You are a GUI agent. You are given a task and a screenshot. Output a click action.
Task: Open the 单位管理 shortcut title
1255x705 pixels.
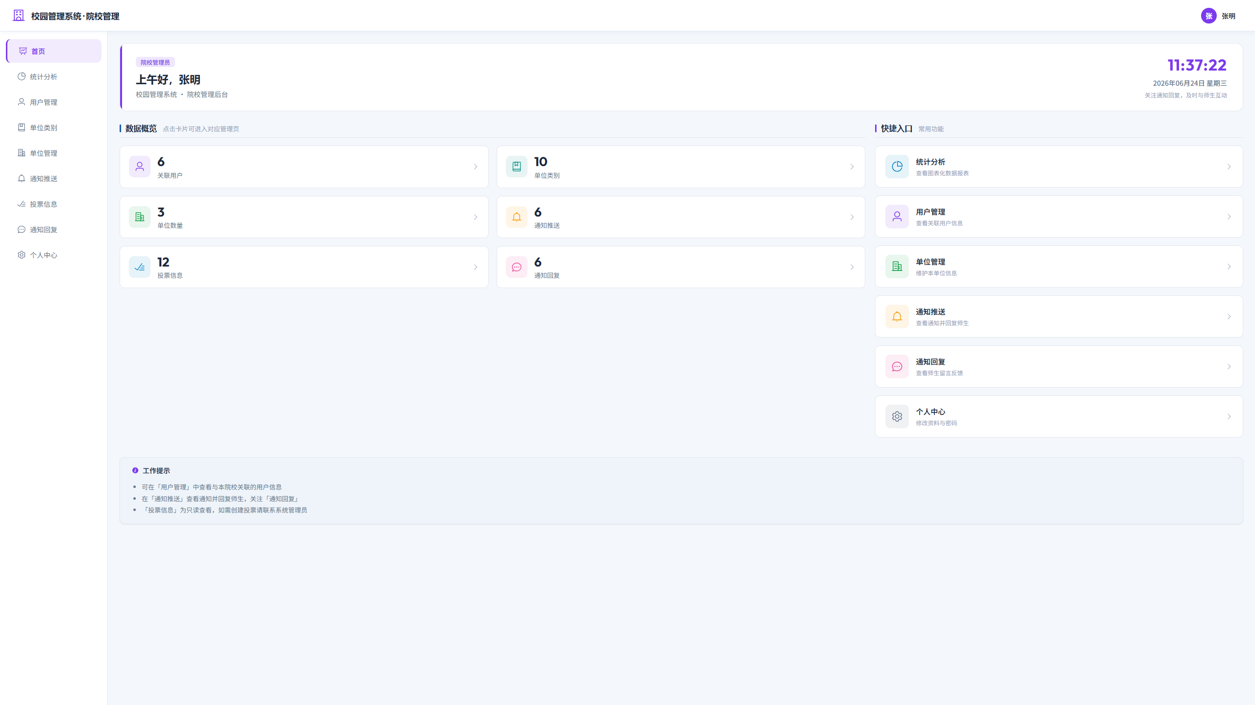click(930, 262)
